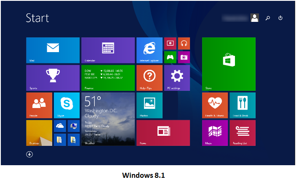Viewport: 296px width, 182px height.
Task: Open the Music headphones tile
Action: click(x=184, y=44)
